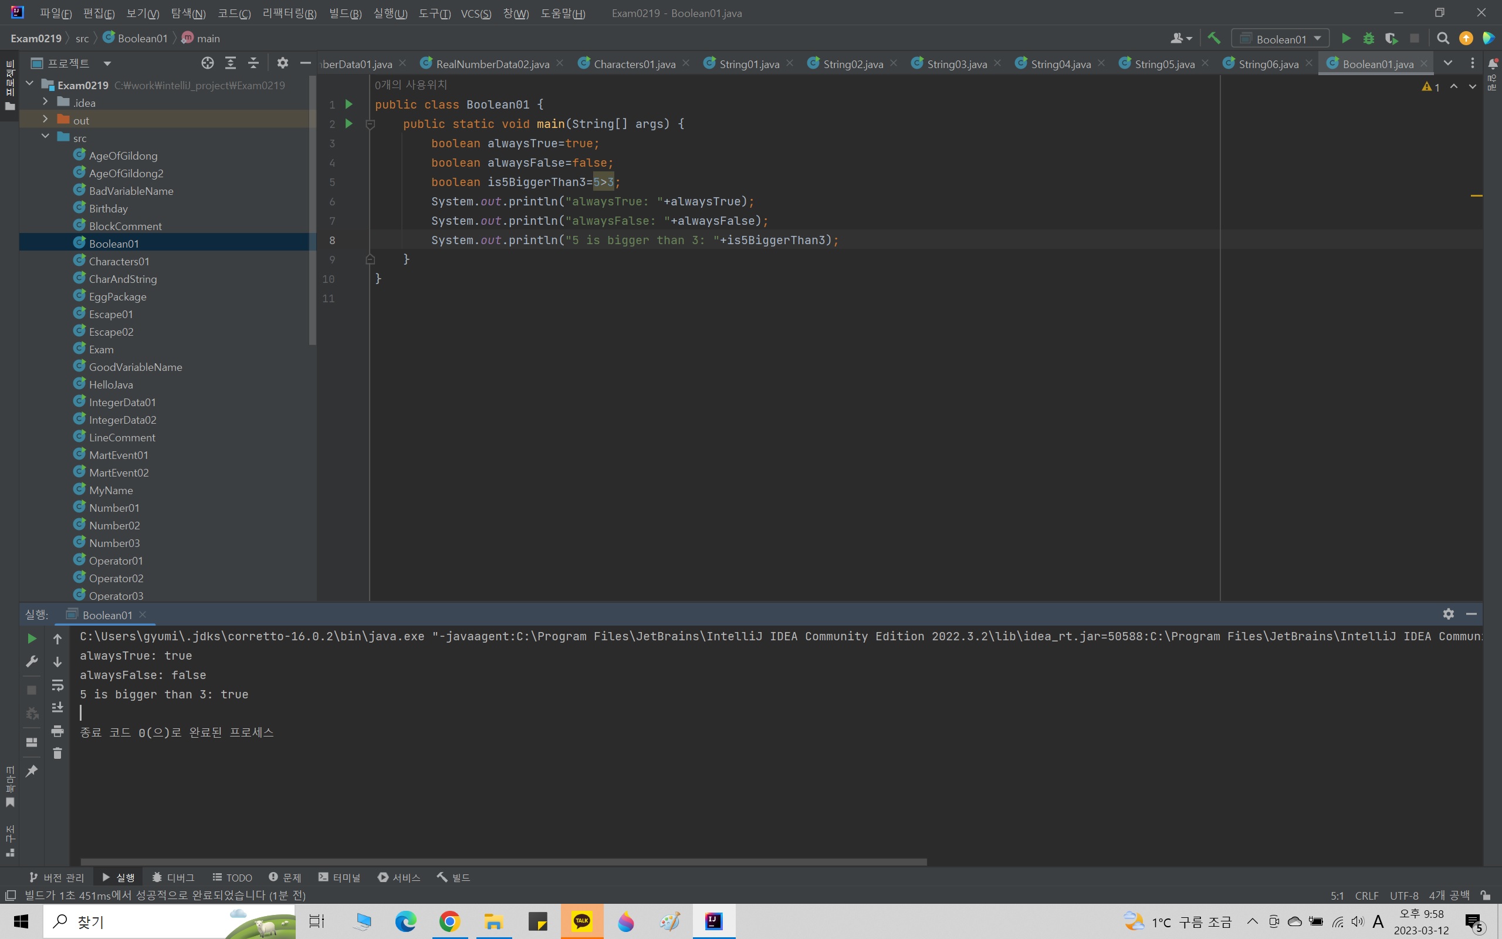Screen dimensions: 1502x939
Task: Switch to String03.java editor tab
Action: click(x=956, y=64)
